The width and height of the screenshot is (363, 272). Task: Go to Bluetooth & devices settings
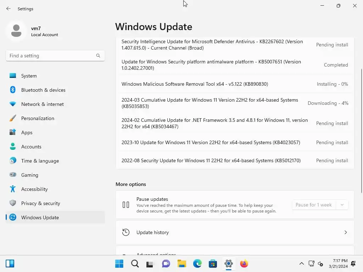43,90
